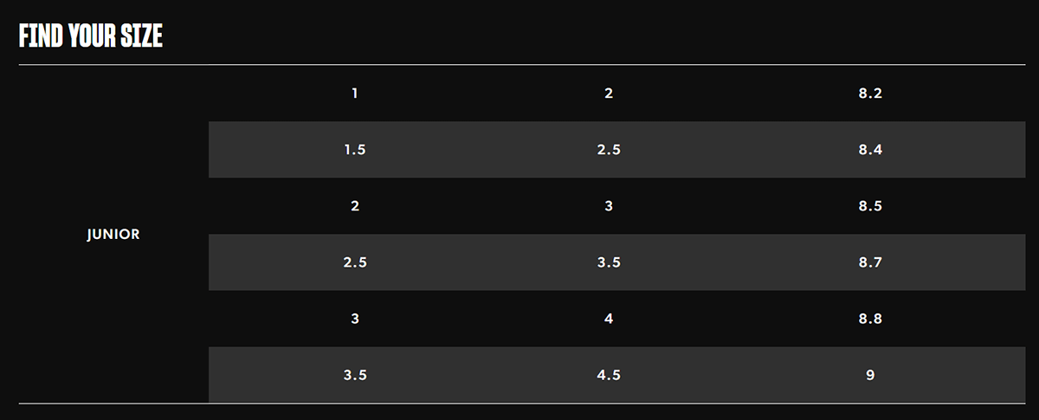Click the "FIND YOUR SIZE" heading
Image resolution: width=1039 pixels, height=420 pixels.
(x=91, y=36)
